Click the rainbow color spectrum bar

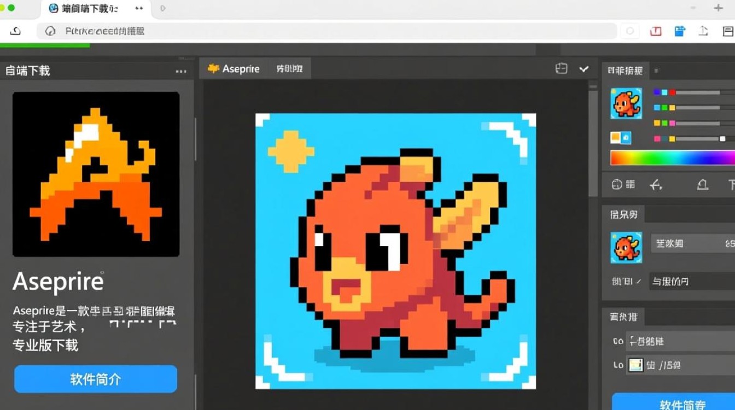pos(673,157)
